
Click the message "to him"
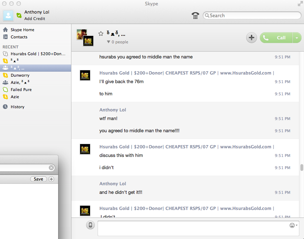106,94
